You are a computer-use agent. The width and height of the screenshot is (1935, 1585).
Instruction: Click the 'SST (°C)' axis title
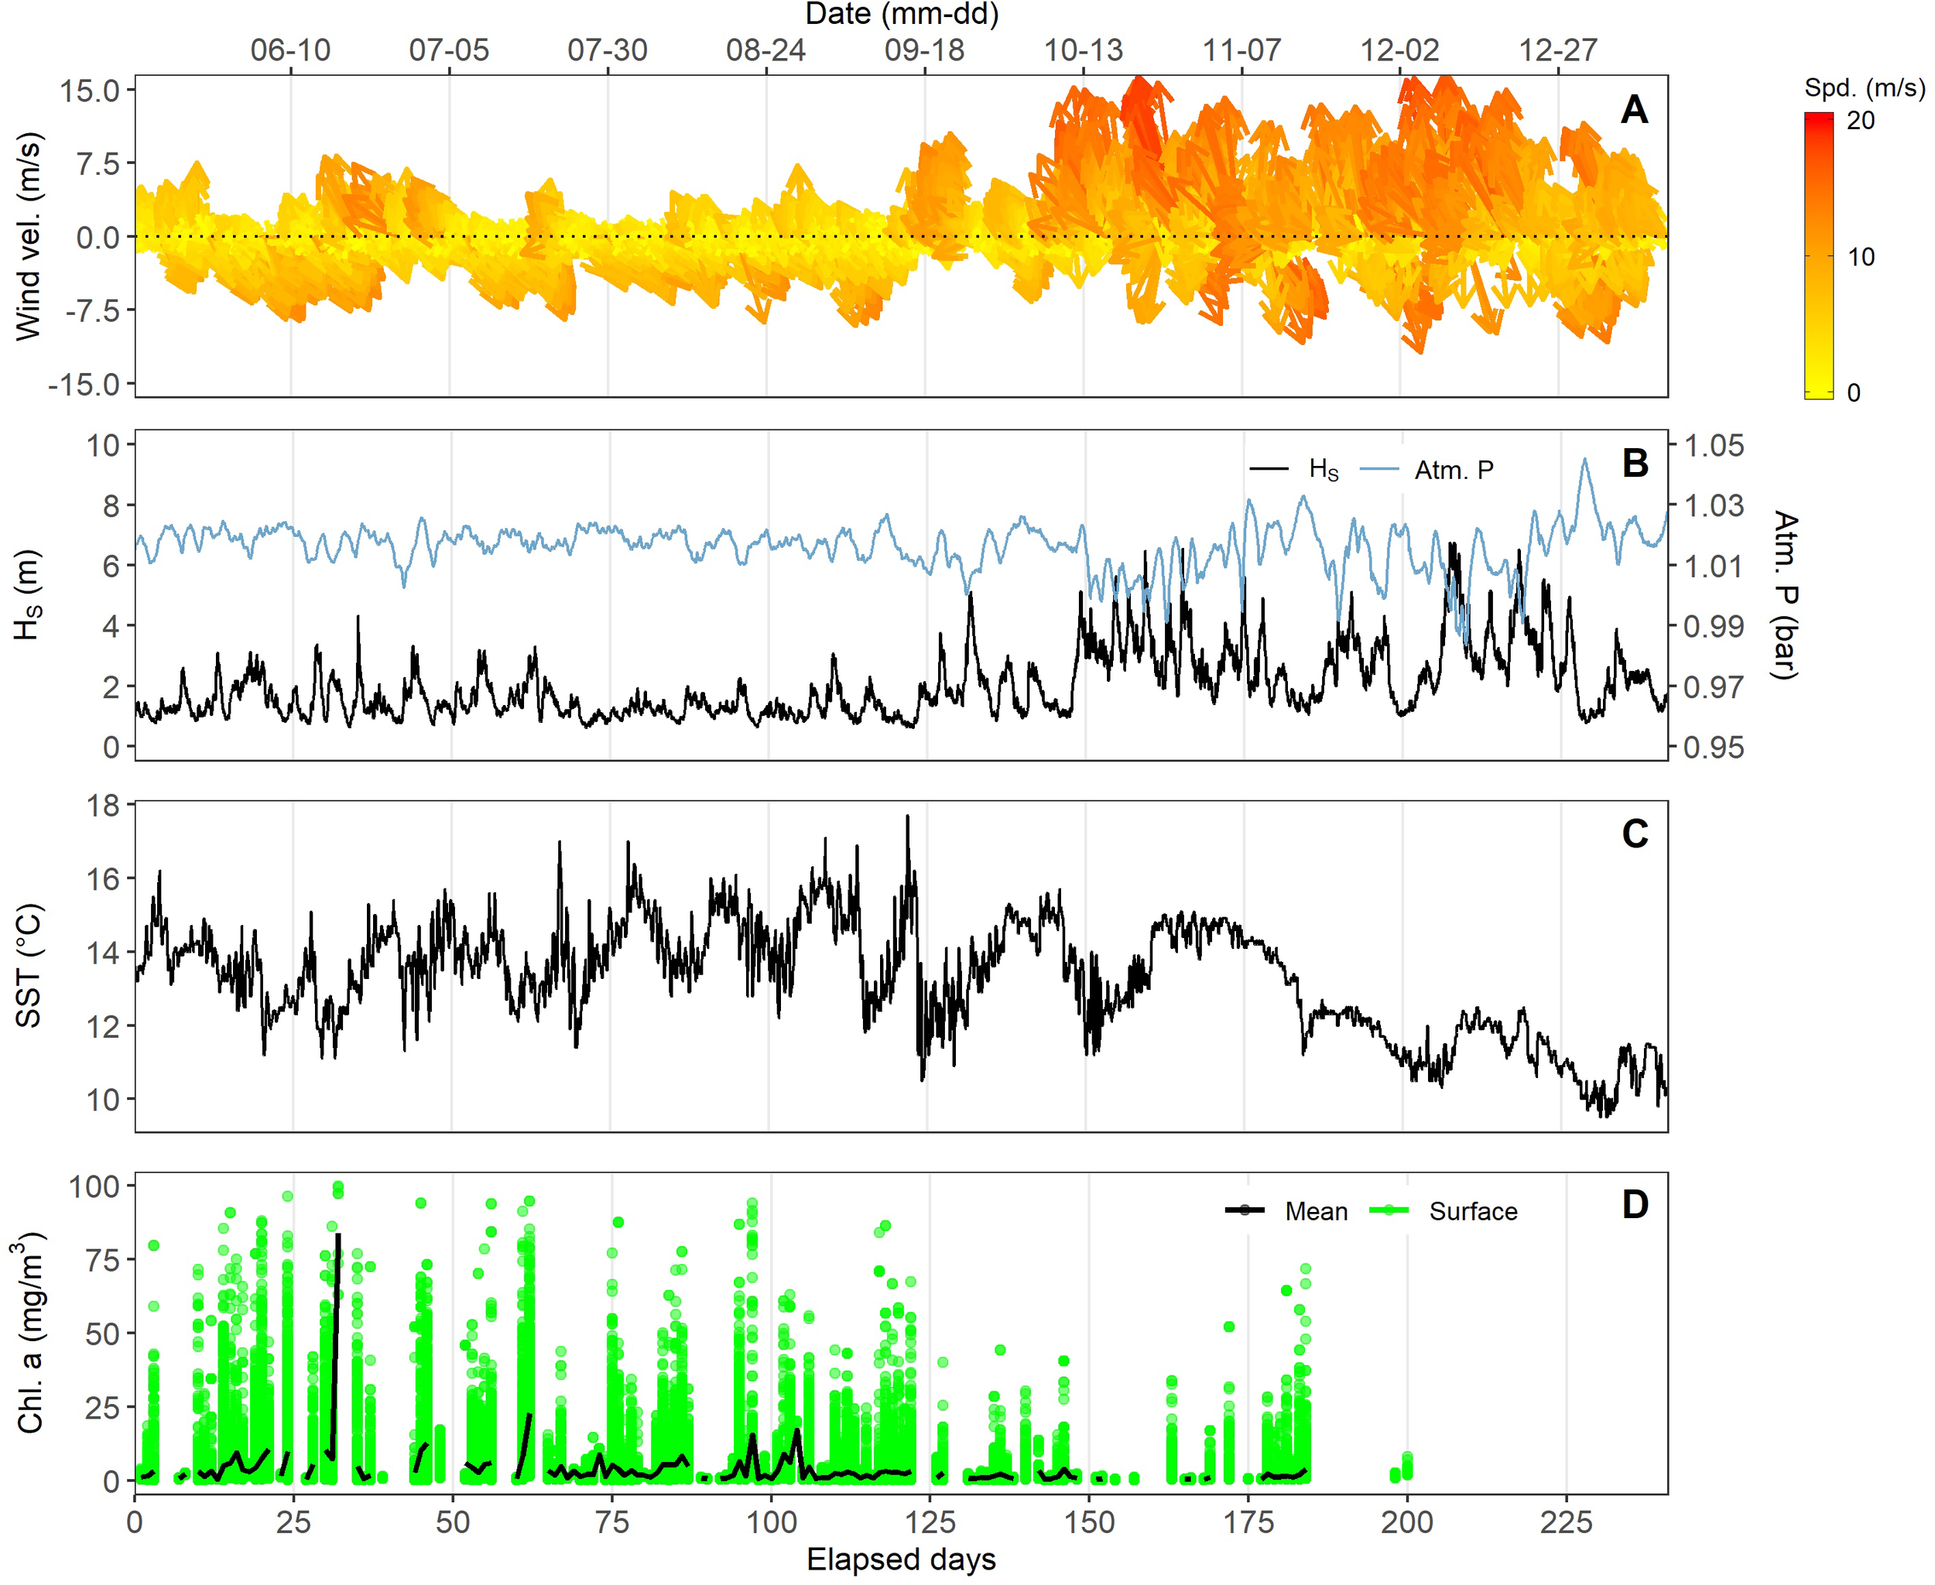click(29, 966)
